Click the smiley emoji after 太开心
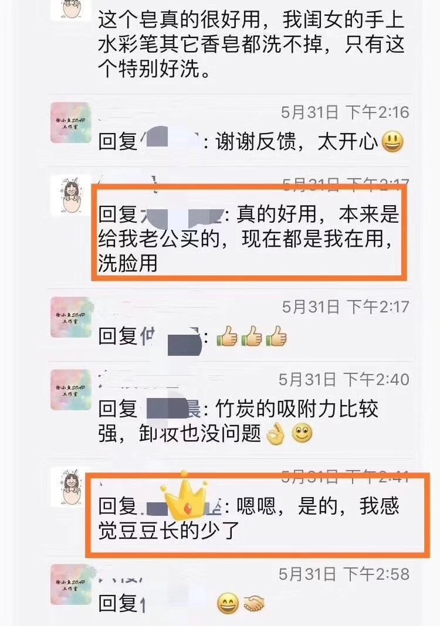The height and width of the screenshot is (626, 440). pyautogui.click(x=393, y=142)
